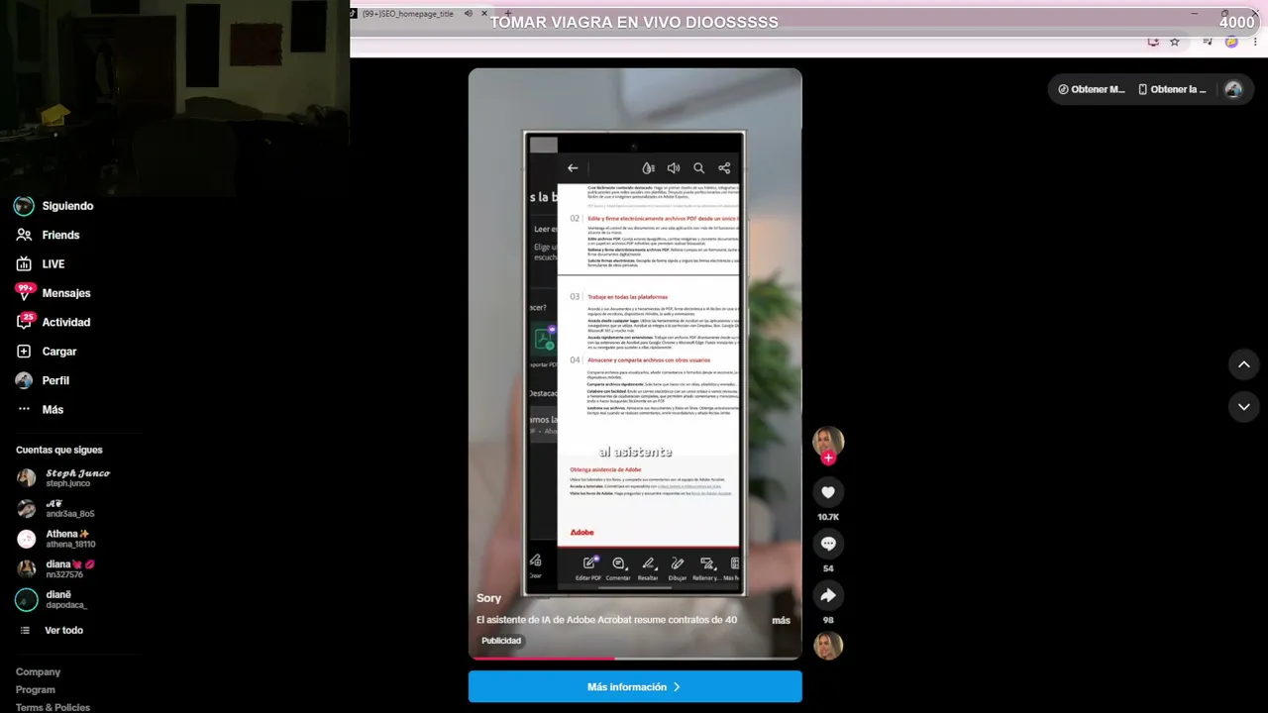The width and height of the screenshot is (1268, 713).
Task: Expand followed accounts with Ver todo
Action: click(x=63, y=631)
